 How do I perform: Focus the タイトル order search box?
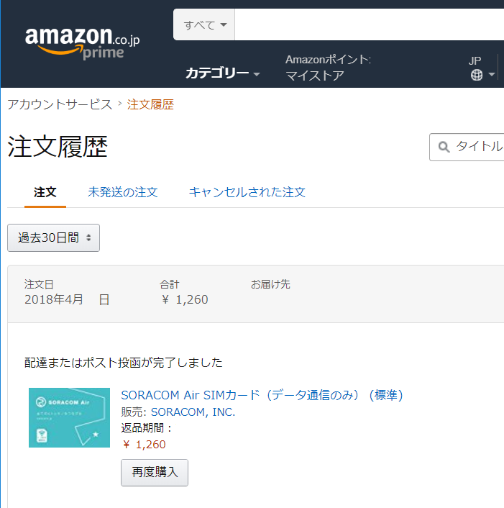(467, 147)
